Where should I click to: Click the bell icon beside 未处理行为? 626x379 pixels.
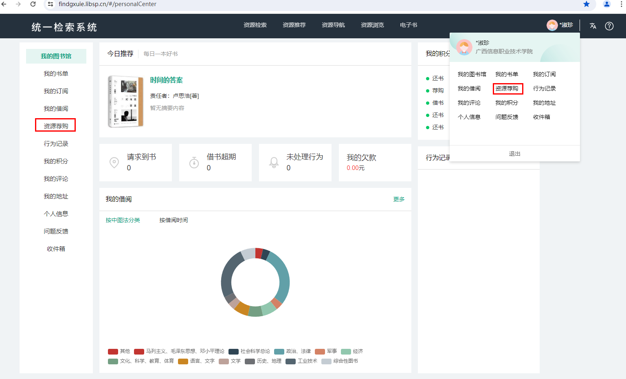(274, 163)
